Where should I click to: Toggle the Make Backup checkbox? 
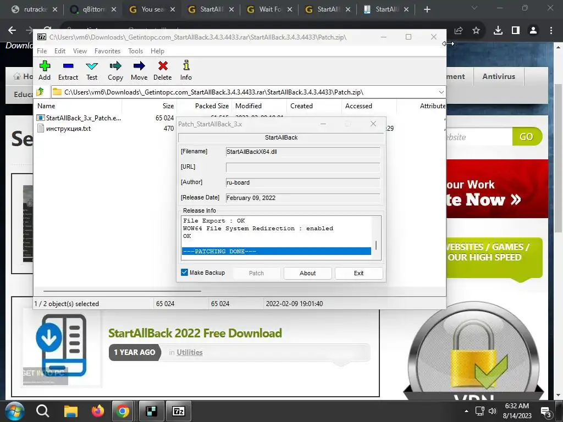185,273
